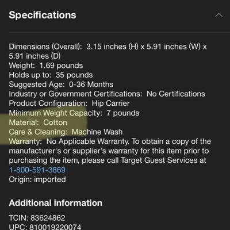230x230 pixels.
Task: Collapse the Specifications section chevron
Action: 219,15
